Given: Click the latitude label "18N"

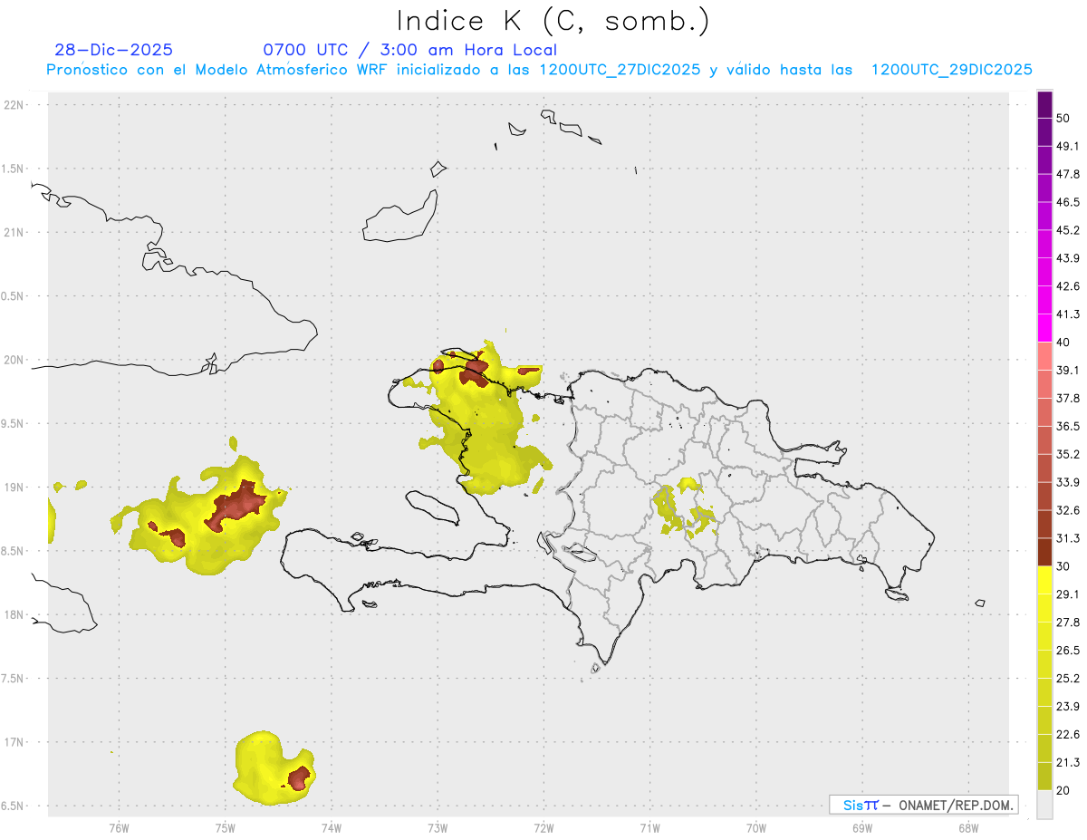Looking at the screenshot, I should tap(14, 614).
